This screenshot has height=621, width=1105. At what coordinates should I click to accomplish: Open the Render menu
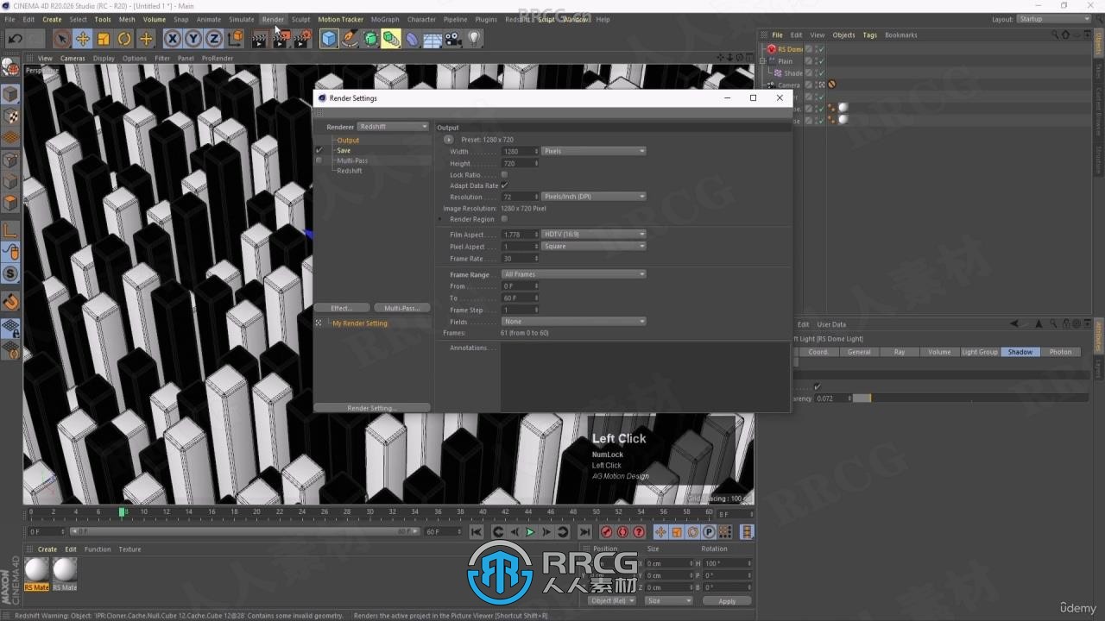(273, 19)
